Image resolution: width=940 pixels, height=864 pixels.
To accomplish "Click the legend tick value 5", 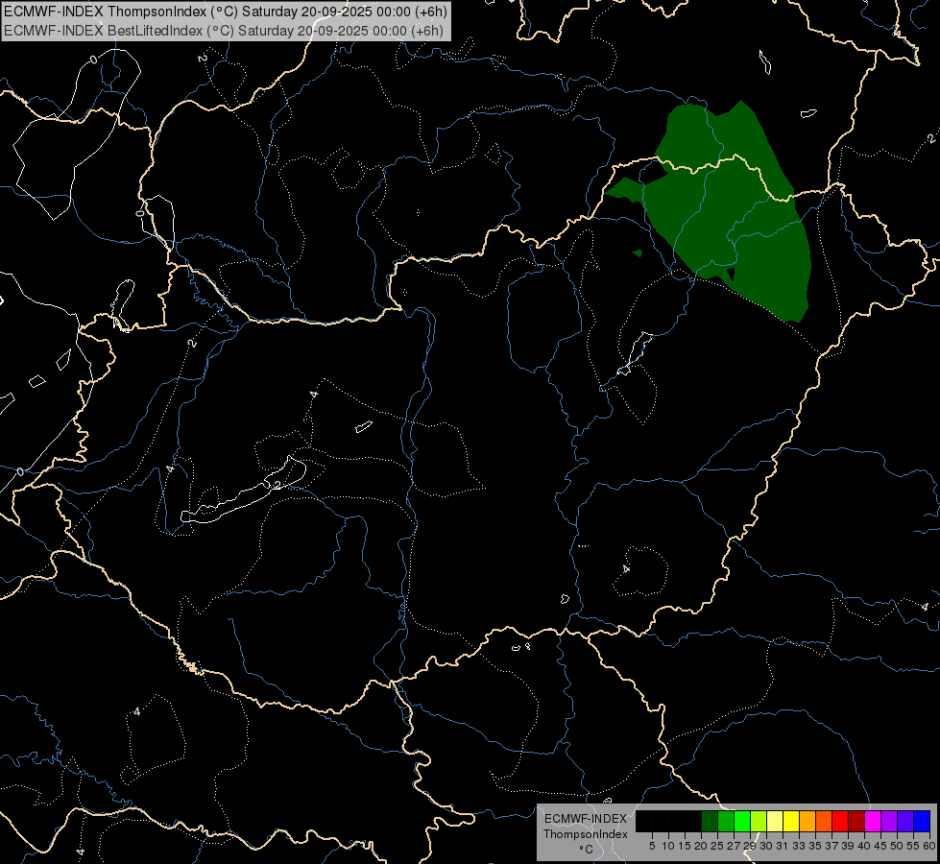I will [x=652, y=846].
